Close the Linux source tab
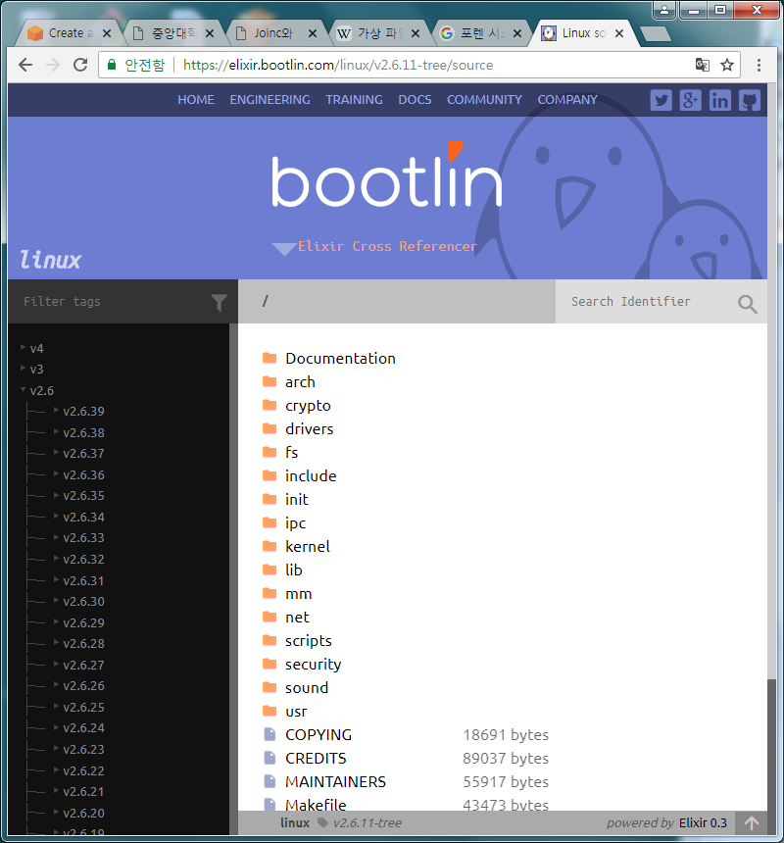Screen dimensions: 784x843 (x=619, y=33)
